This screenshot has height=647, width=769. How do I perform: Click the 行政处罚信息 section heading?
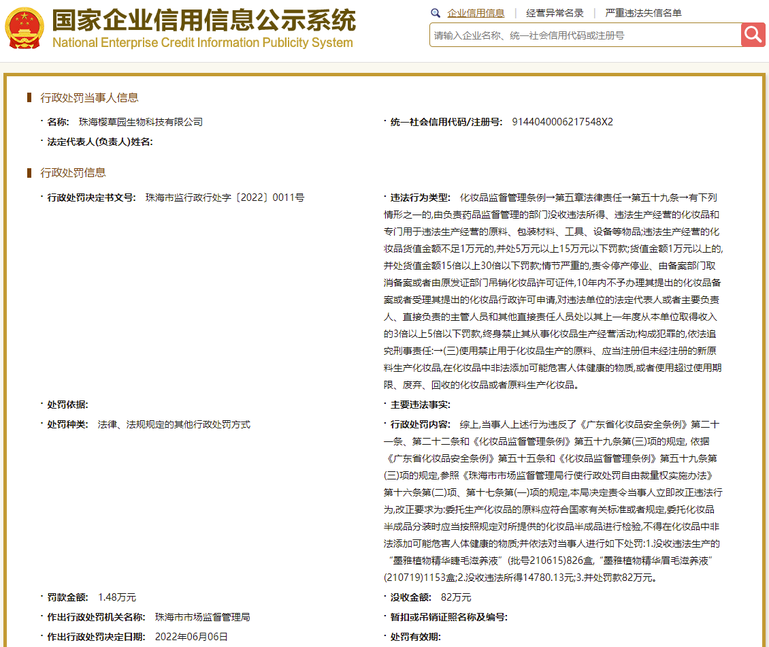(x=73, y=173)
